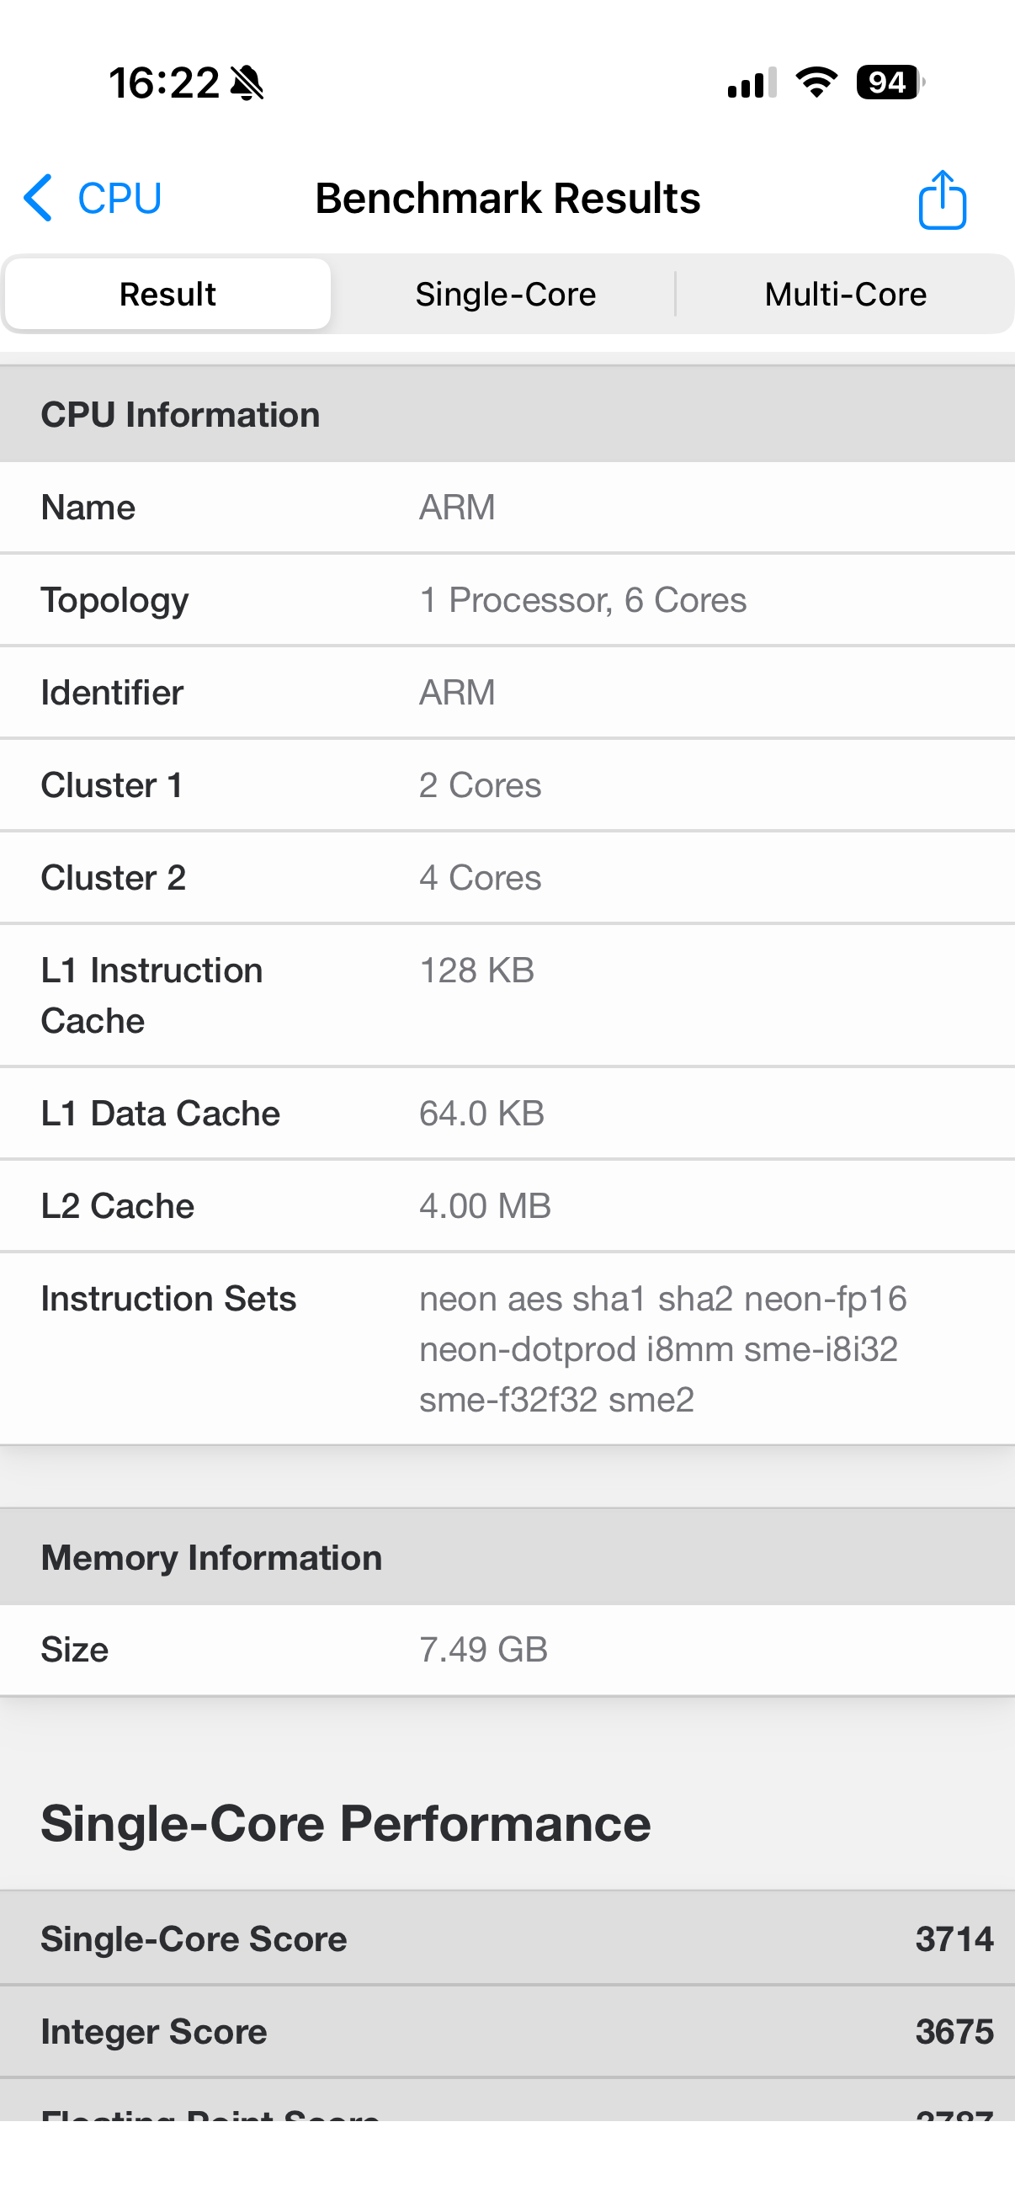Tap the Instruction Sets row
Screen dimensions: 1015x2207
507,1348
